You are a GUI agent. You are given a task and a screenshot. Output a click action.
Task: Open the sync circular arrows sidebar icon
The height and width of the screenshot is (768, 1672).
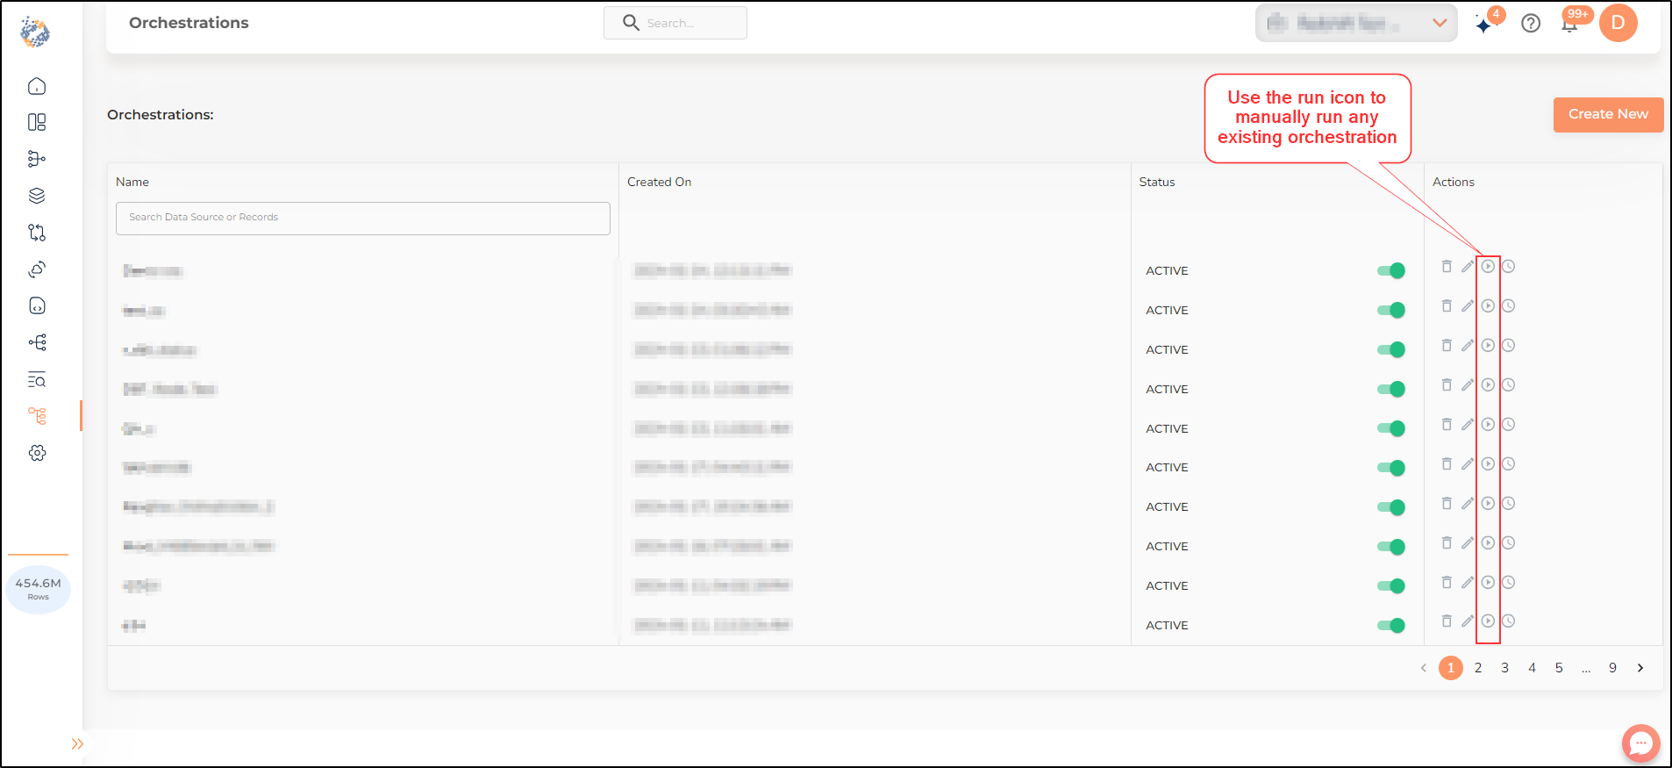point(37,269)
